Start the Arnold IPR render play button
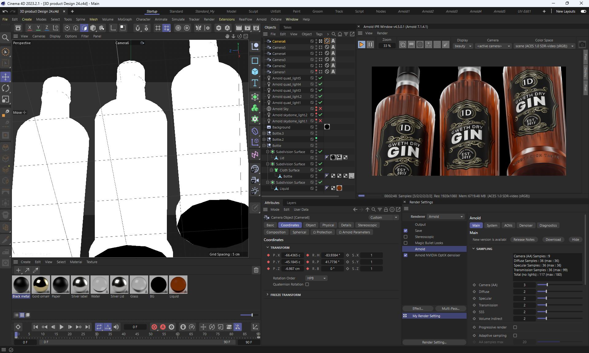589x353 pixels. point(361,45)
